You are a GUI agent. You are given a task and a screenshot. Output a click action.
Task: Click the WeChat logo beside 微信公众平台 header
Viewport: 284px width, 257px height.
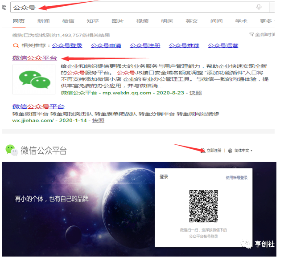click(12, 150)
